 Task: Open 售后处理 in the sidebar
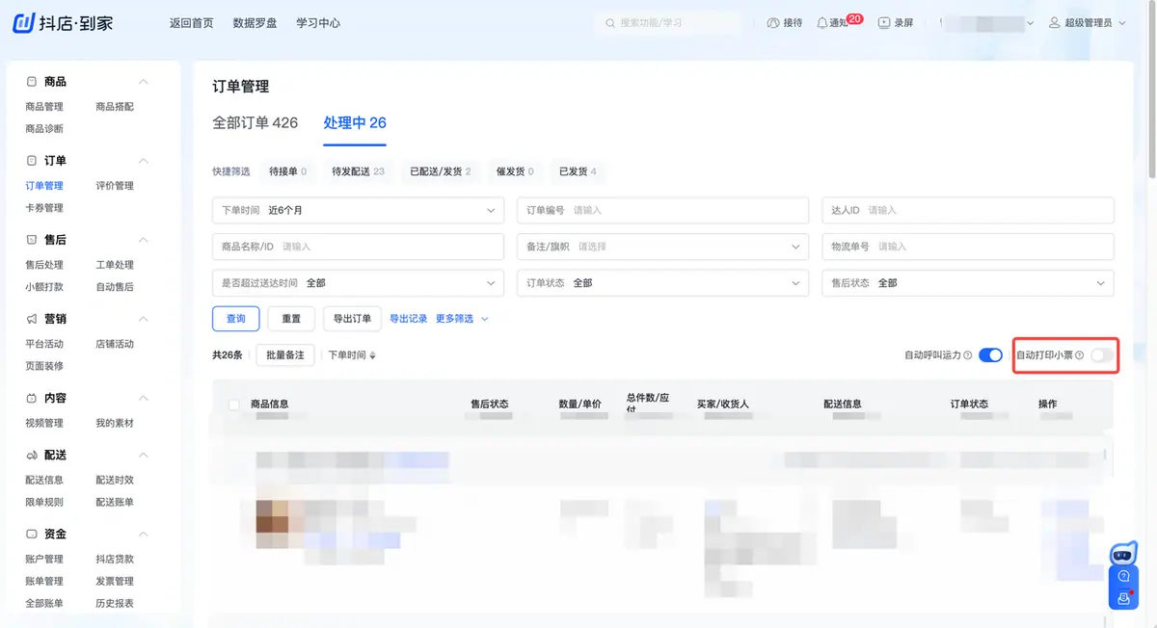coord(44,265)
